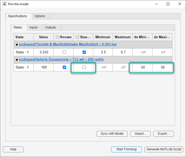Image resolution: width=186 pixels, height=157 pixels.
Task: Edit the 0.543 value cell
Action: tap(44, 52)
